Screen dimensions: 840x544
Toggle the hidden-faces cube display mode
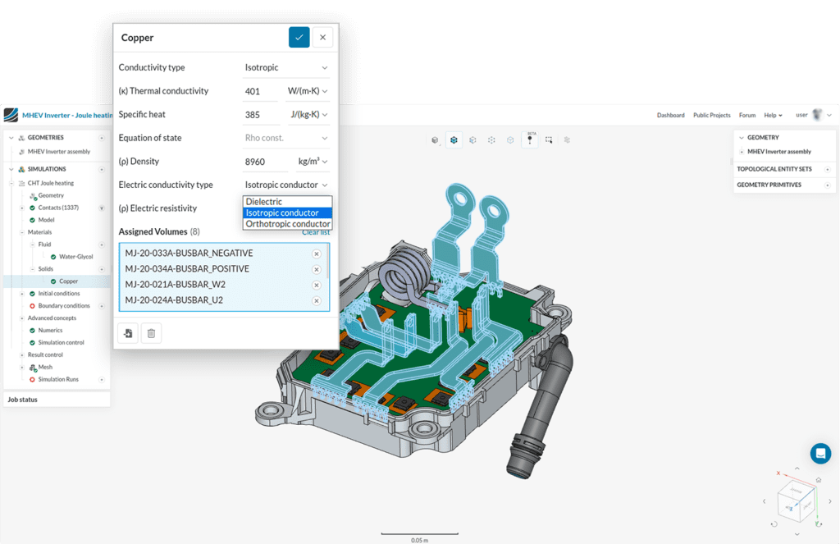click(472, 139)
